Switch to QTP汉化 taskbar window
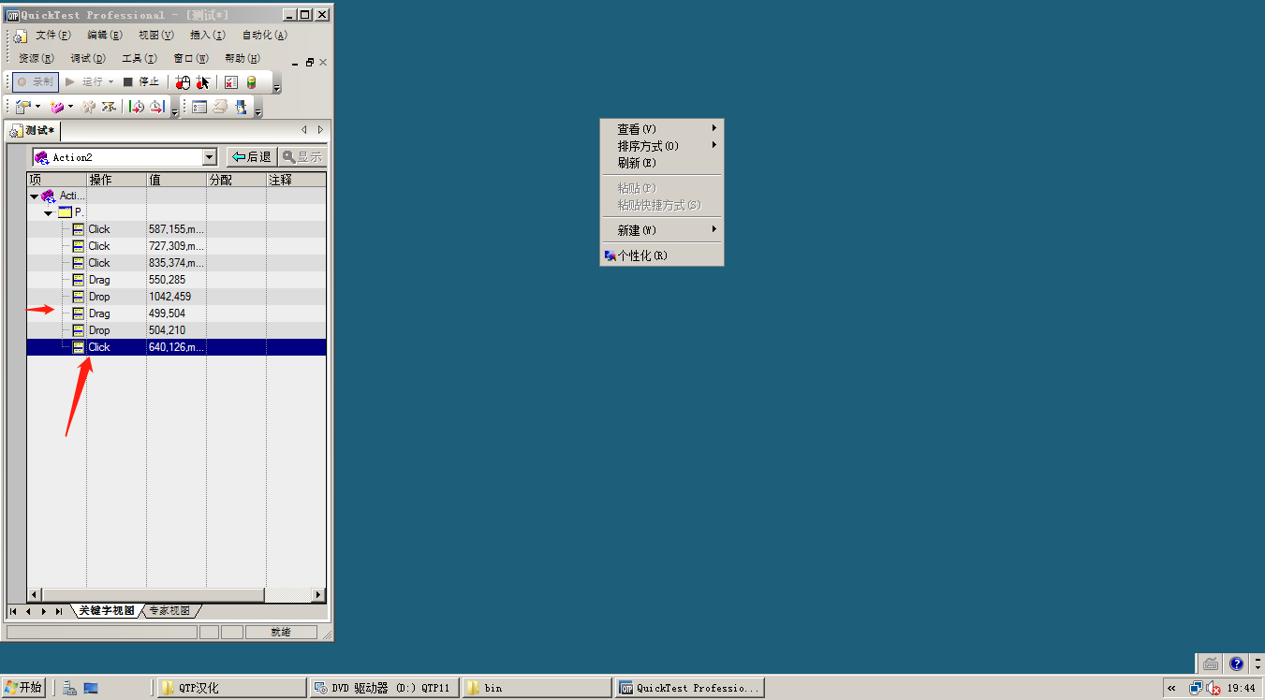 (230, 688)
